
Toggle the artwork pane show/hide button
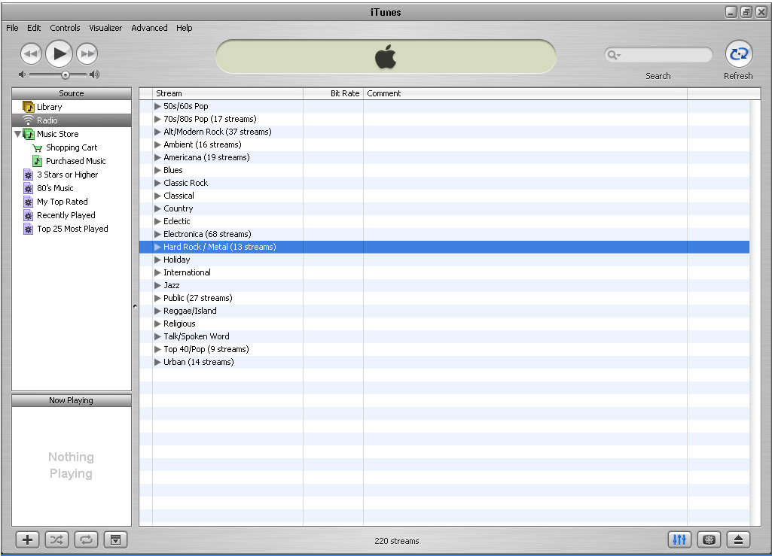click(x=116, y=539)
